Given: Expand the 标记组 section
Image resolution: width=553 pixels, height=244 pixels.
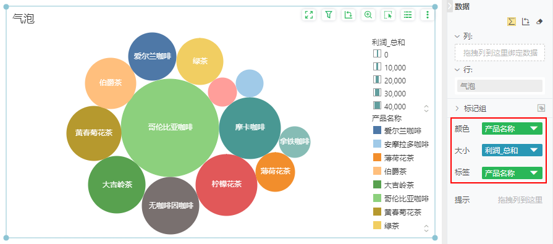Looking at the screenshot, I should [x=457, y=109].
